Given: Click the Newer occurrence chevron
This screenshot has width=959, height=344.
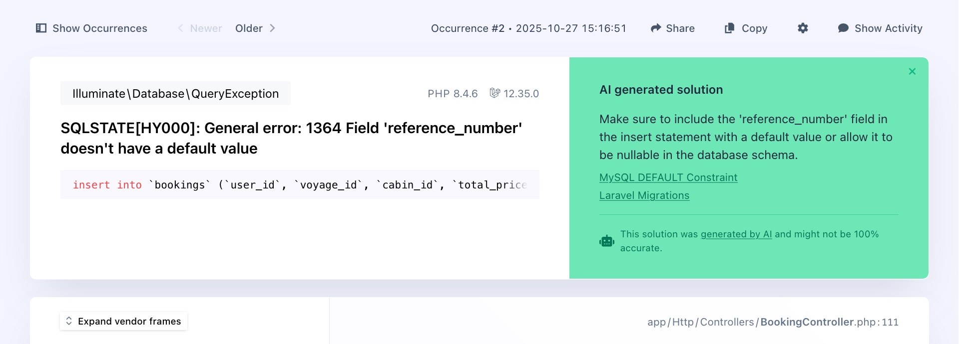Looking at the screenshot, I should [x=180, y=28].
